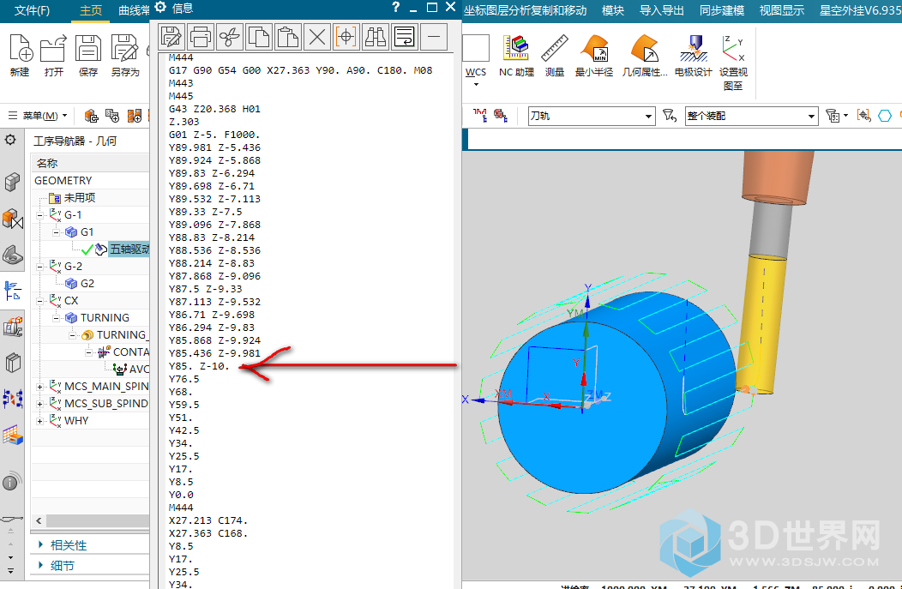This screenshot has height=589, width=902.
Task: Toggle word wrap icon in Information window
Action: [x=405, y=36]
